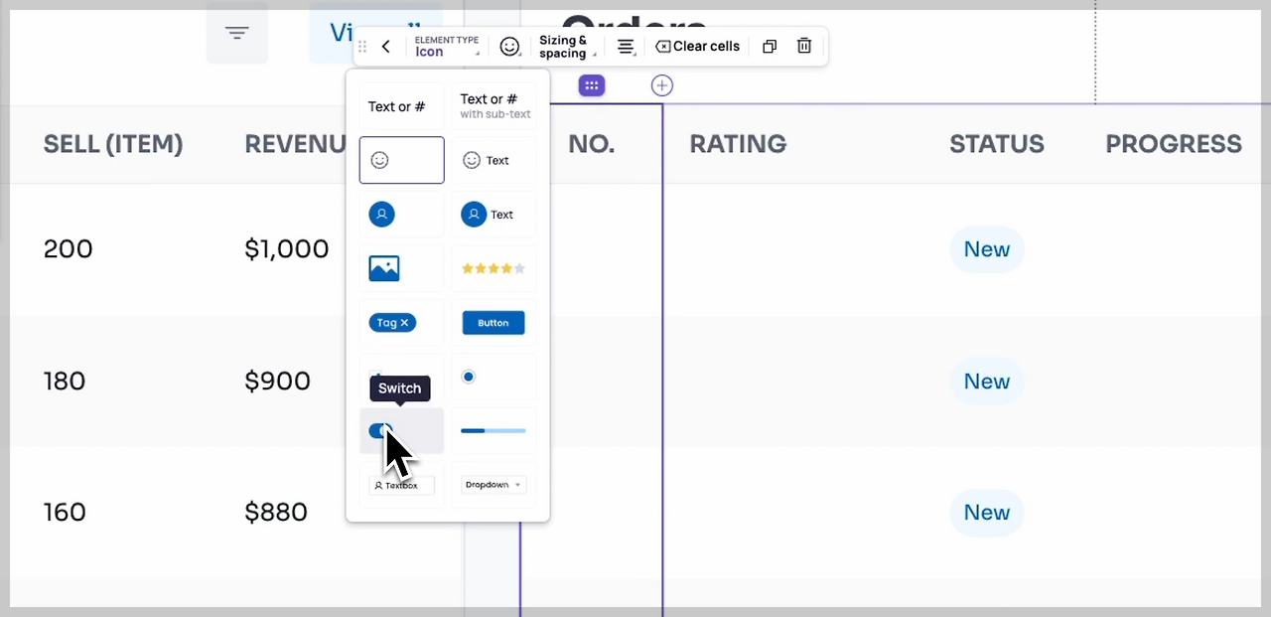Select the Dropdown element type
The height and width of the screenshot is (617, 1271).
(x=494, y=485)
